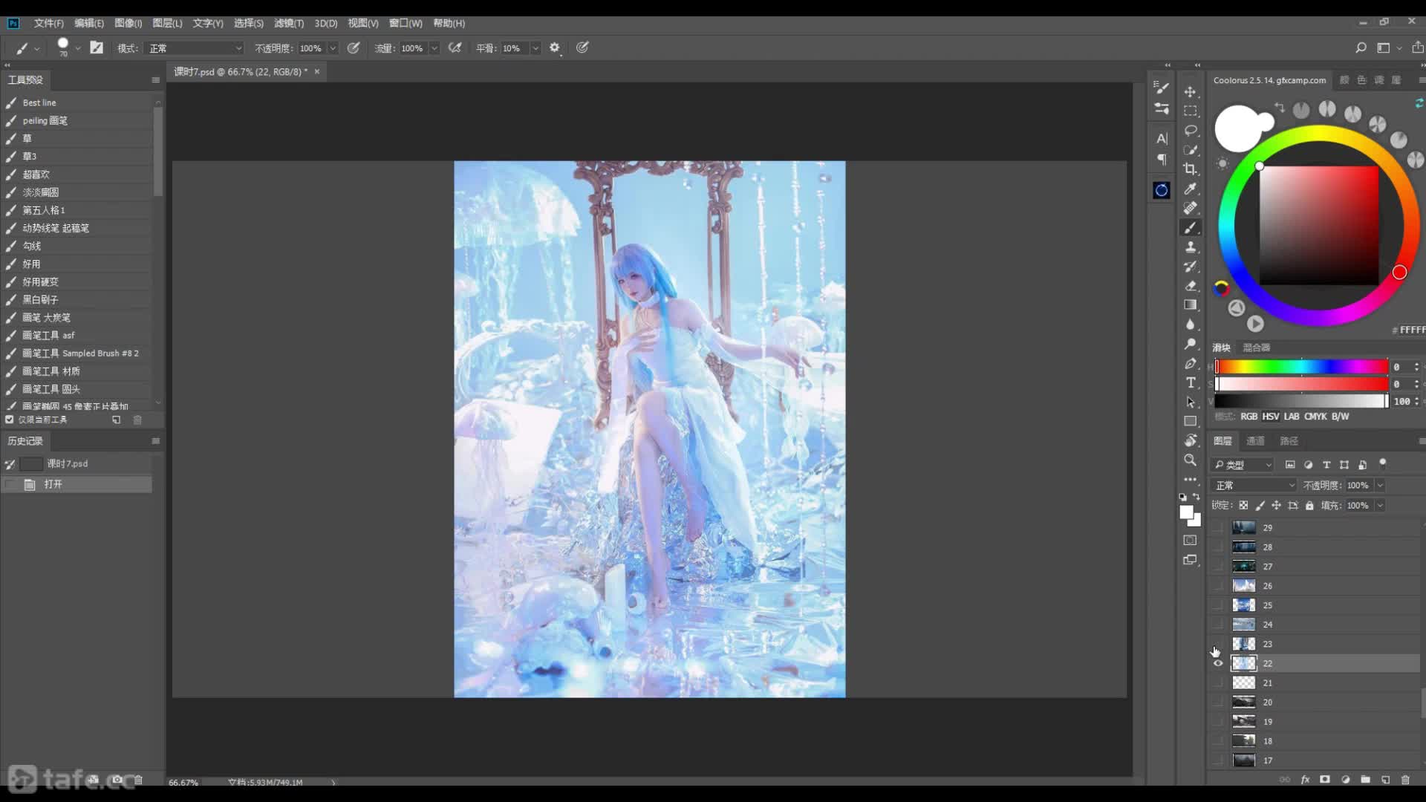This screenshot has width=1426, height=802.
Task: Open the brush settings gear in options bar
Action: point(555,48)
